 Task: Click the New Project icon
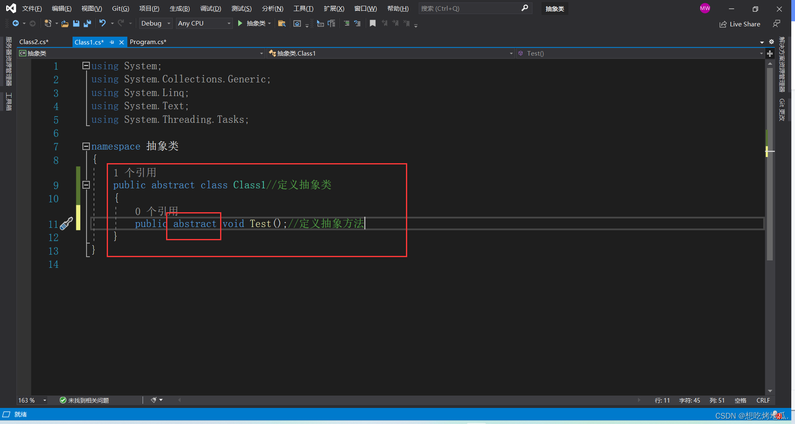tap(48, 23)
